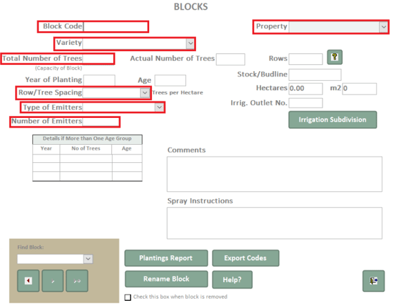This screenshot has height=307, width=393.
Task: Click the Rename Block button
Action: point(166,279)
